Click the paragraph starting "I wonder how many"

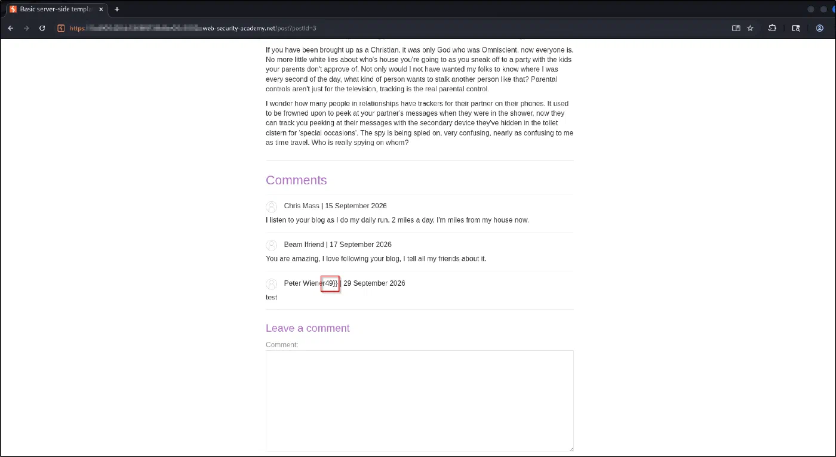pyautogui.click(x=419, y=123)
